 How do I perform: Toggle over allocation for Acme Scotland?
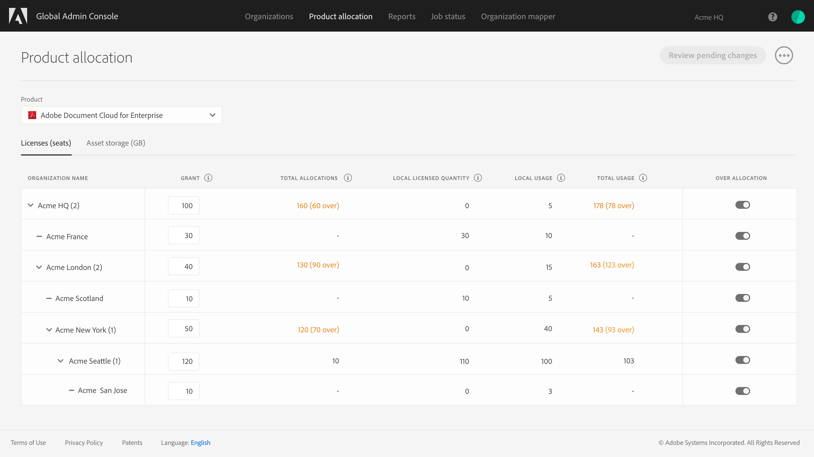click(x=742, y=298)
